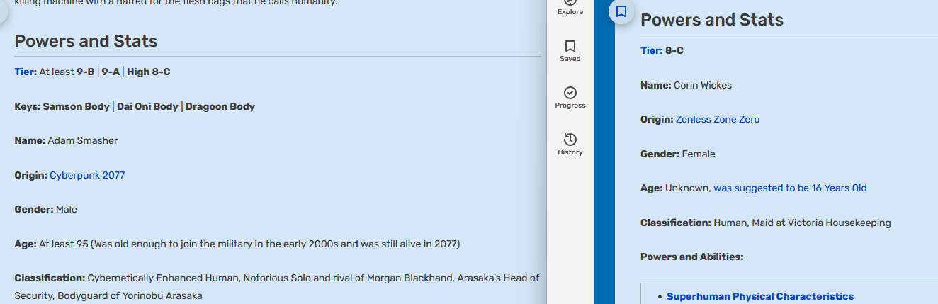Click 'Maid at Victoria Housekeeping' classification text
This screenshot has height=304, width=938.
pyautogui.click(x=821, y=223)
